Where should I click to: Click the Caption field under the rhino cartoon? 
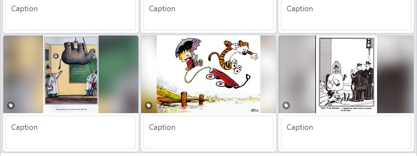point(71,132)
